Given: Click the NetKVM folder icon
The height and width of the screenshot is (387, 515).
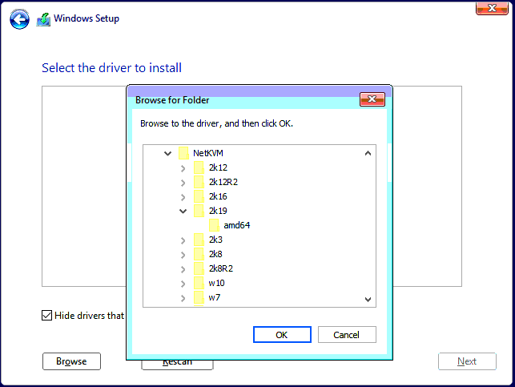Looking at the screenshot, I should pyautogui.click(x=183, y=153).
